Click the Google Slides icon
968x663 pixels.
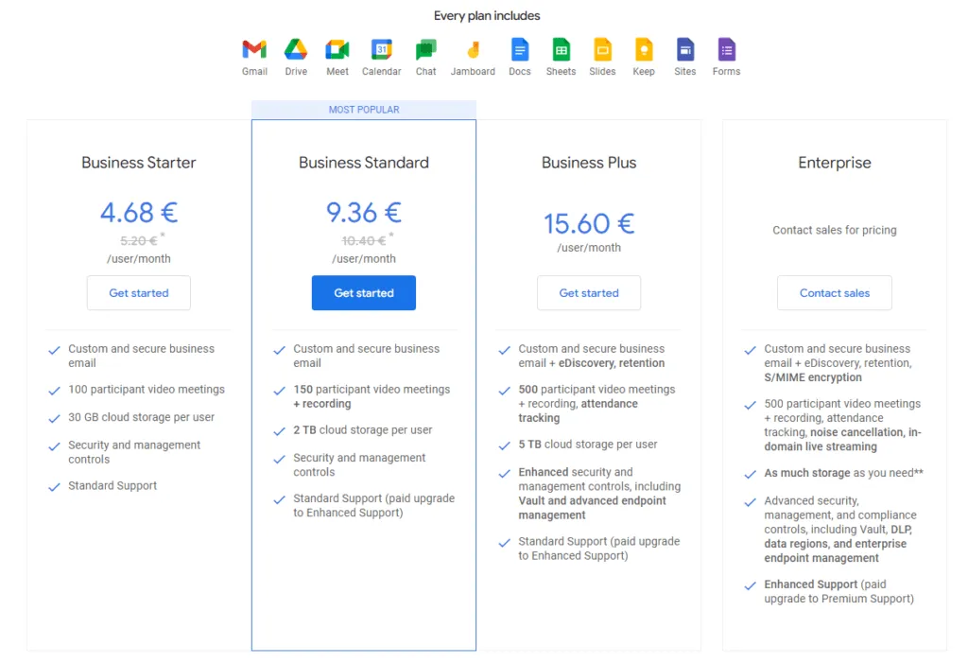pyautogui.click(x=602, y=50)
